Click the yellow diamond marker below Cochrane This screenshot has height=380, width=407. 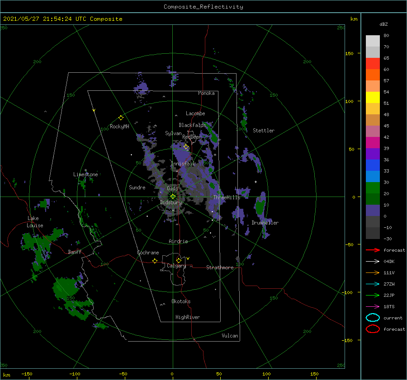155,261
